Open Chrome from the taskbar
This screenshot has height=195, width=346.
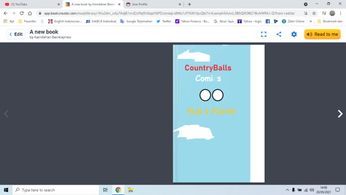pos(118,190)
